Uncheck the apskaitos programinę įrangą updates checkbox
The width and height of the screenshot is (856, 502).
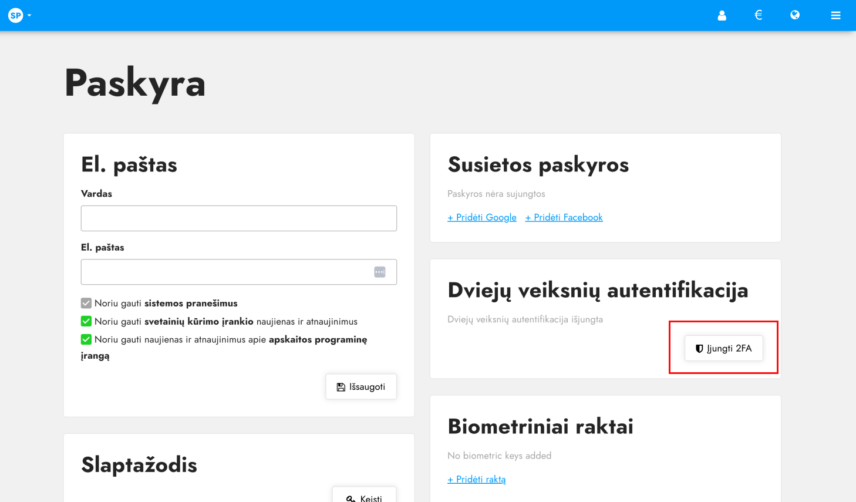coord(86,339)
